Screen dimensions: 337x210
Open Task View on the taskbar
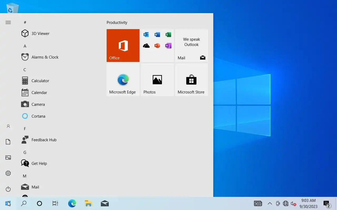(x=55, y=203)
